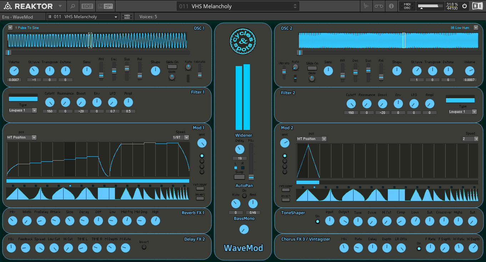
Task: Click the Mod 1 amt knob
Action: [202, 143]
